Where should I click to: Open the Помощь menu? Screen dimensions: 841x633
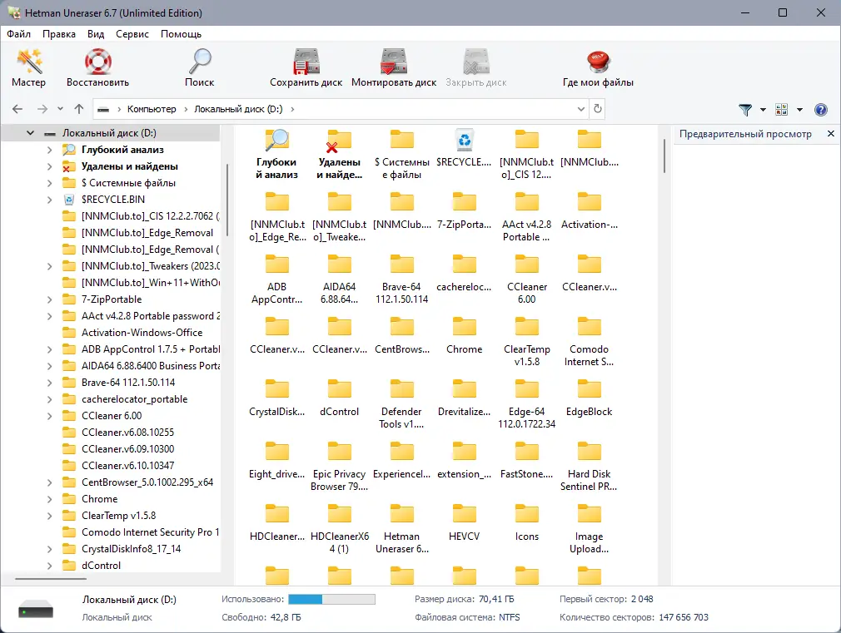point(182,34)
